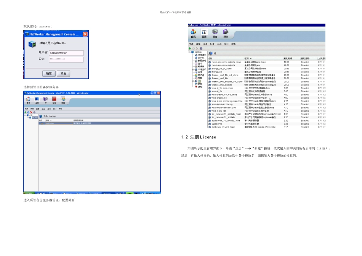Click blue info icon in Management Console toolbar

29,112
